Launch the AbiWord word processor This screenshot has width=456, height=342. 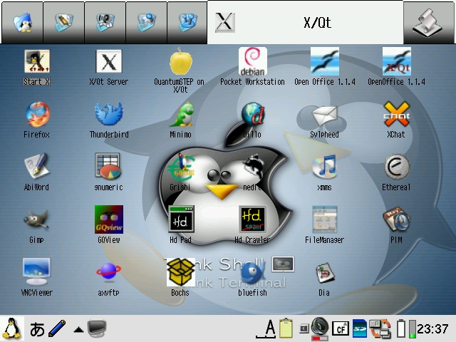tap(36, 170)
